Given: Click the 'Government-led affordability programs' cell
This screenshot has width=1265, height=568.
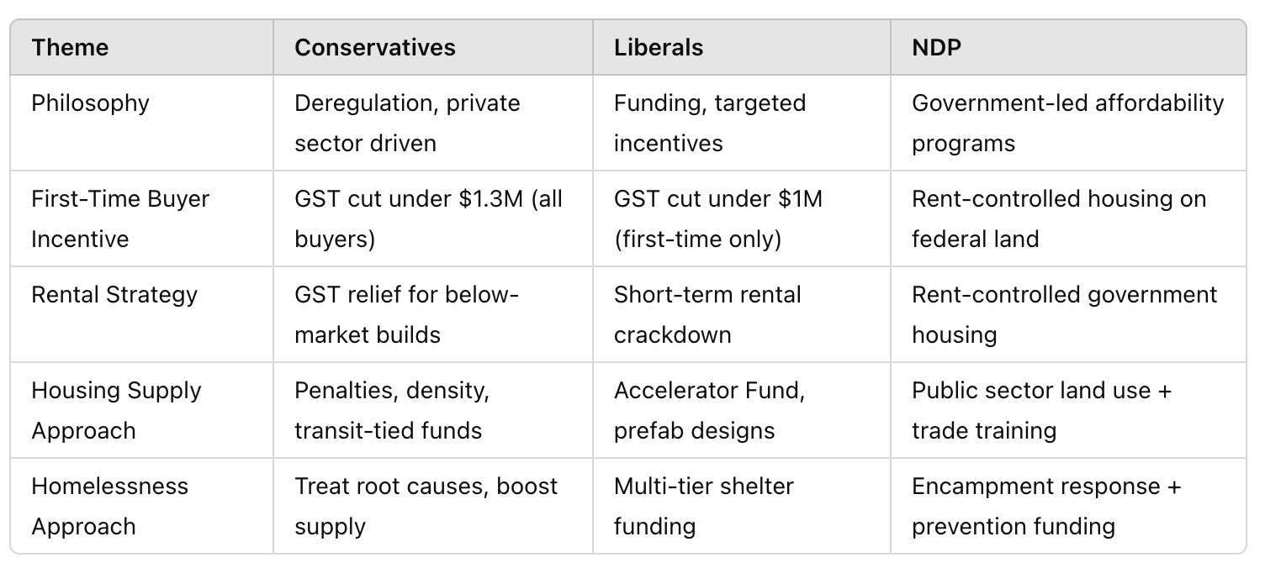Looking at the screenshot, I should click(x=1068, y=123).
